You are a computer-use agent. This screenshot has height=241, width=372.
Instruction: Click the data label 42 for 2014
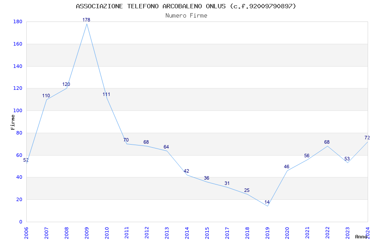(x=186, y=171)
